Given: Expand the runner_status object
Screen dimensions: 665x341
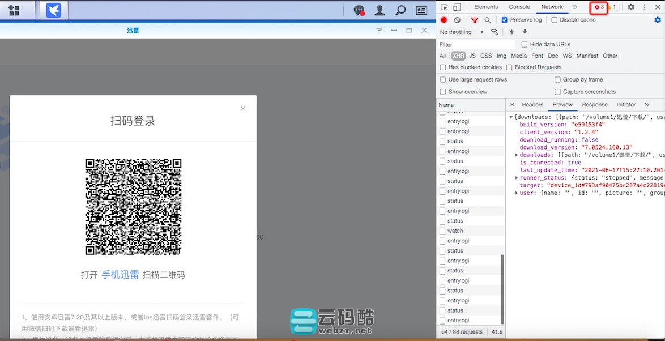Looking at the screenshot, I should (517, 178).
